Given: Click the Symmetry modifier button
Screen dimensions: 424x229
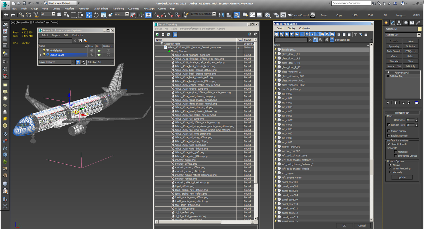Looking at the screenshot, I should (x=394, y=46).
